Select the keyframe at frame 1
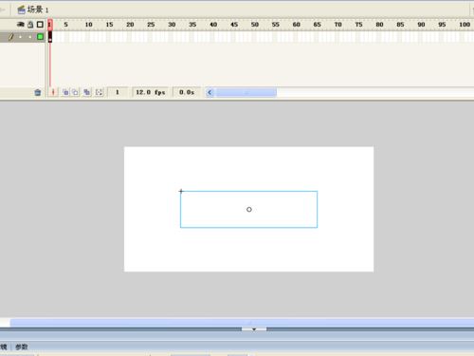474x356 pixels. click(50, 37)
